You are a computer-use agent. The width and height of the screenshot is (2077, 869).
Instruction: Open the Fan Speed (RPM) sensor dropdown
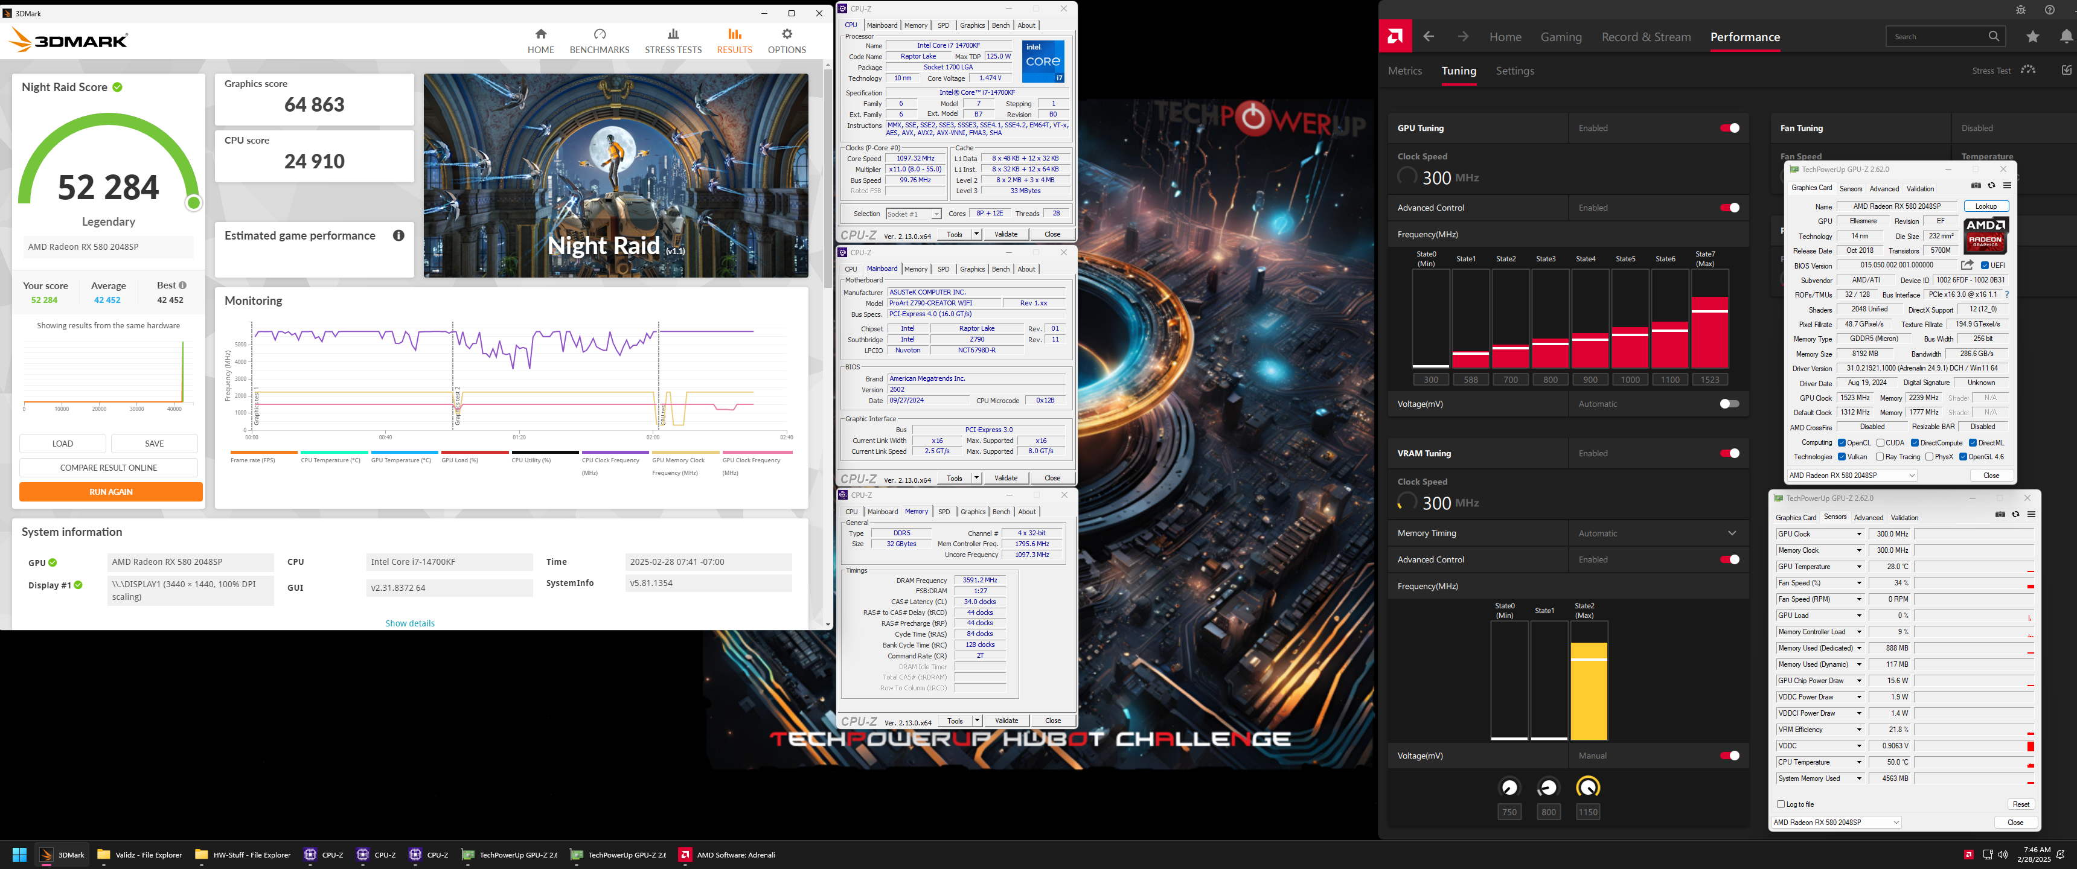[1859, 599]
